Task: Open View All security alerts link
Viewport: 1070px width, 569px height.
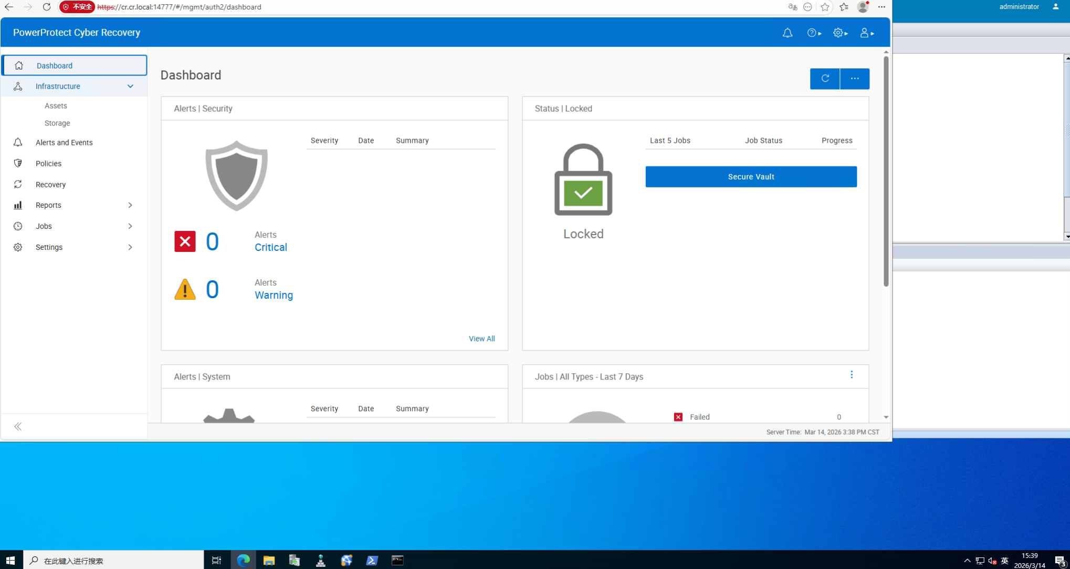Action: tap(481, 339)
